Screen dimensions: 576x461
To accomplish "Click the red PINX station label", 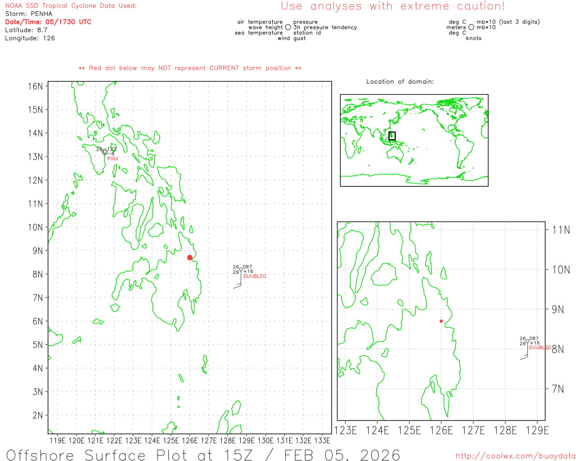I will click(x=113, y=159).
